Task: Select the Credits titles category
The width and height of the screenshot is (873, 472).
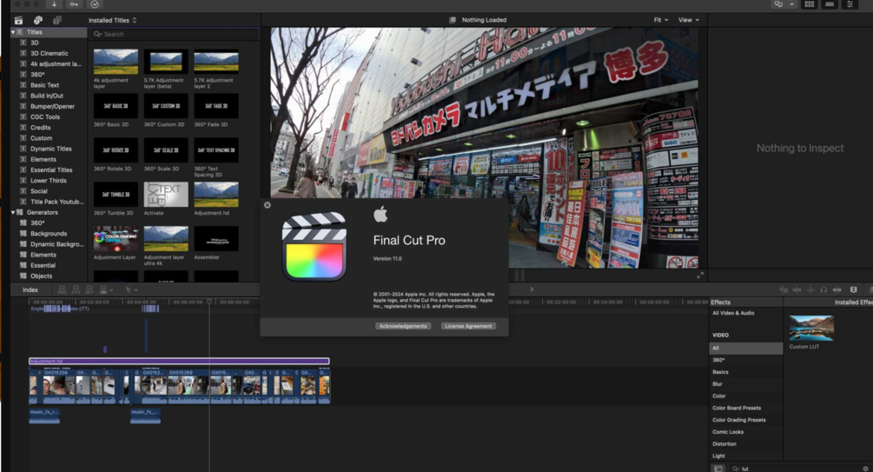Action: tap(40, 128)
